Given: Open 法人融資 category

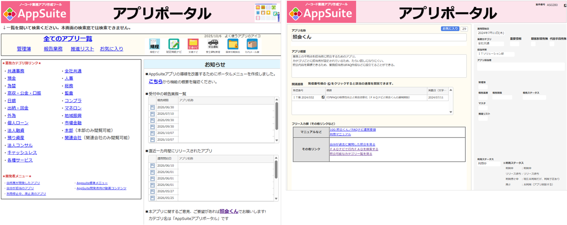Looking at the screenshot, I should point(16,130).
